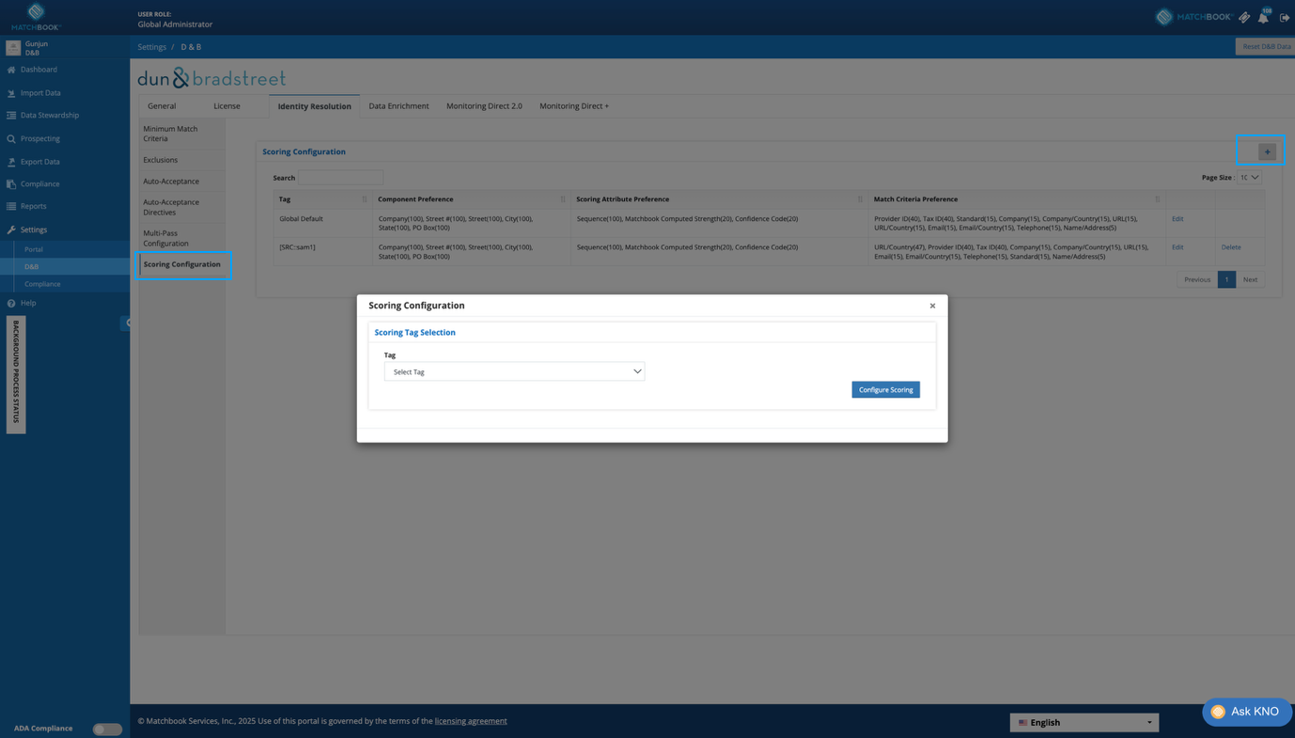
Task: Open the Monitoring Direct 2.0 tab
Action: tap(484, 106)
